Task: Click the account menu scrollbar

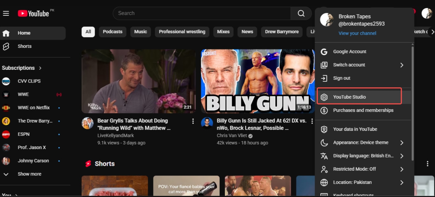Action: [412, 103]
